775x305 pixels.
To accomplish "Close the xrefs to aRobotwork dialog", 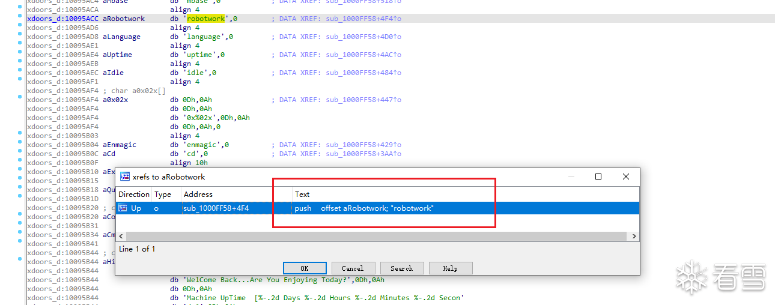I will tap(626, 177).
